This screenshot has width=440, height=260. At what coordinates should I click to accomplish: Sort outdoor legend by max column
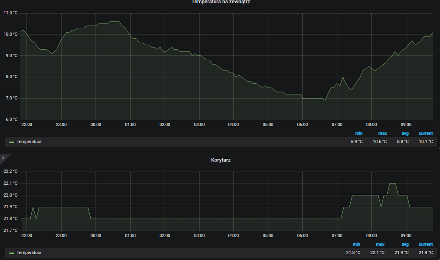tap(382, 133)
